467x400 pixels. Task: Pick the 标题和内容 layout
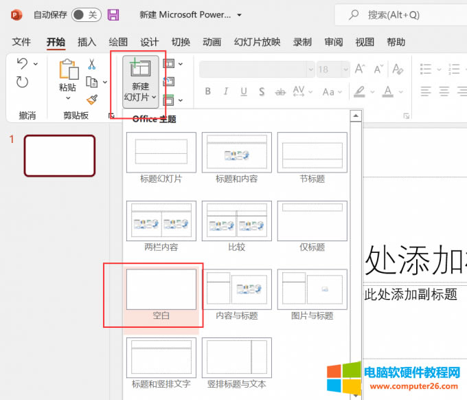pos(236,157)
